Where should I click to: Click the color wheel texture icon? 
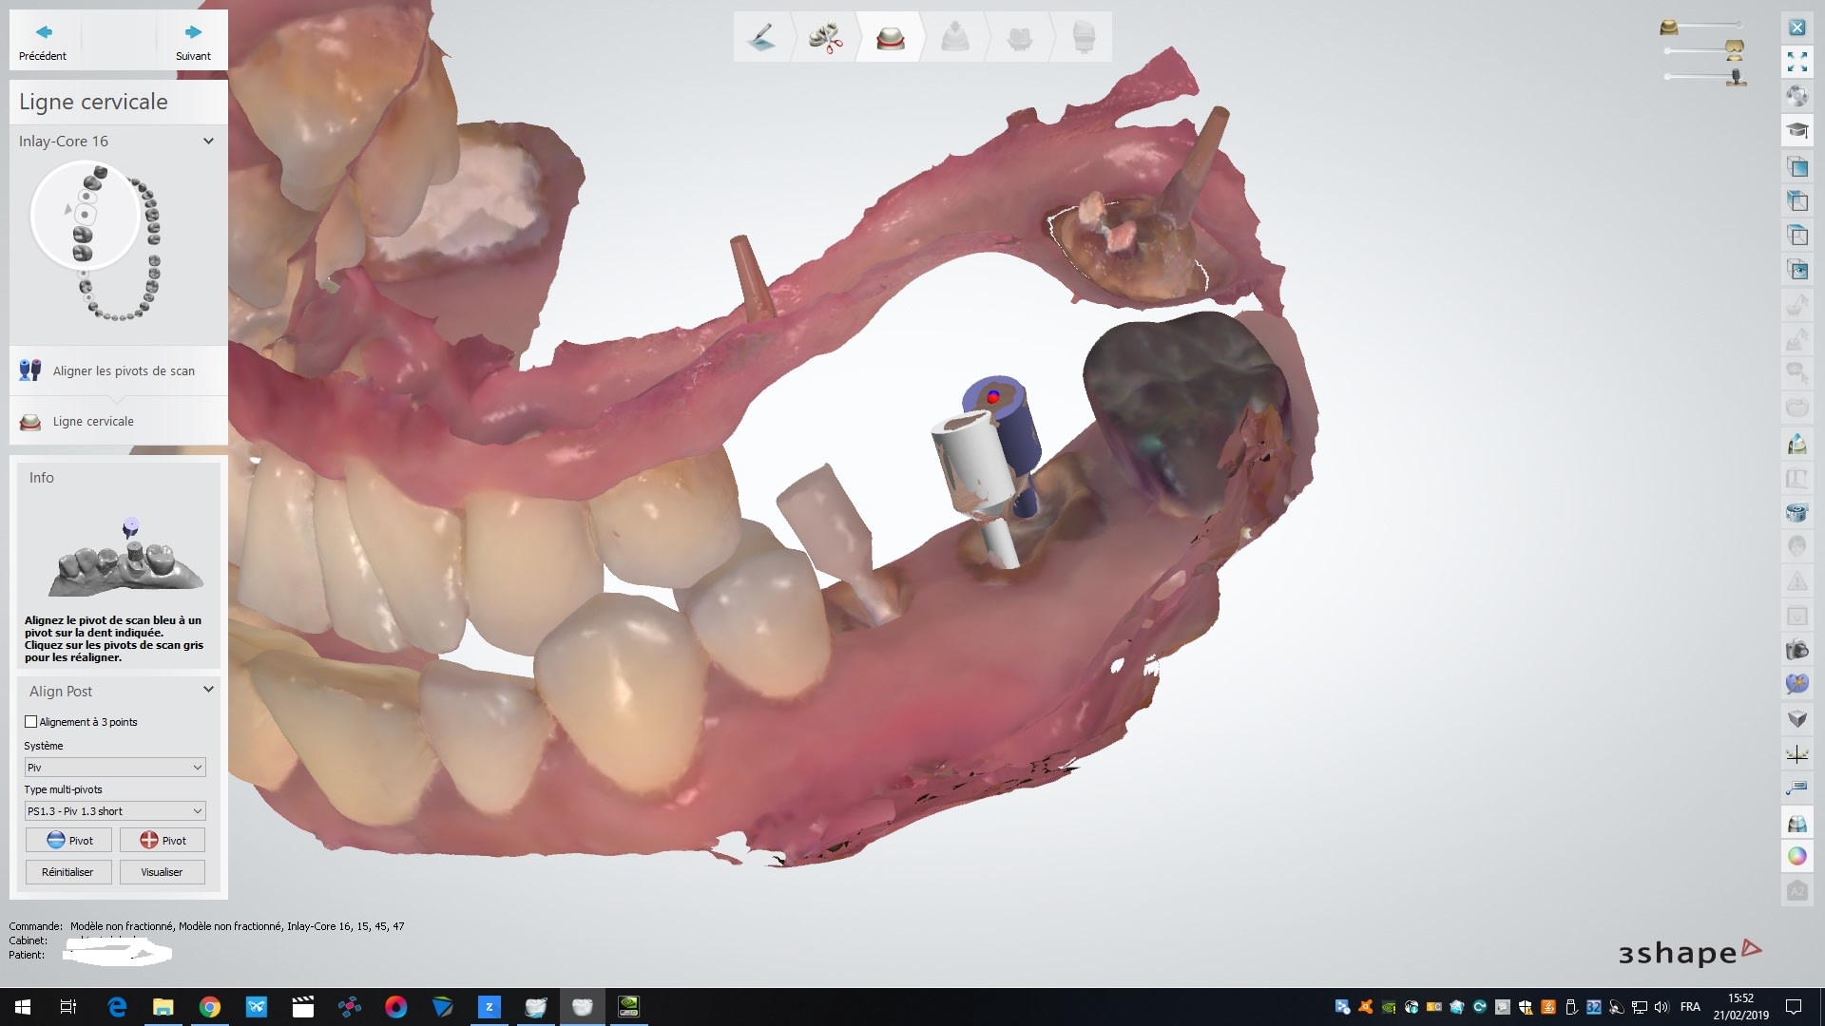1796,856
